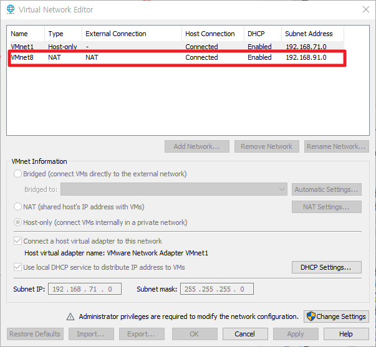Viewport: 376px width, 347px height.
Task: Click the Virtual Network Editor globe icon
Action: coord(11,9)
